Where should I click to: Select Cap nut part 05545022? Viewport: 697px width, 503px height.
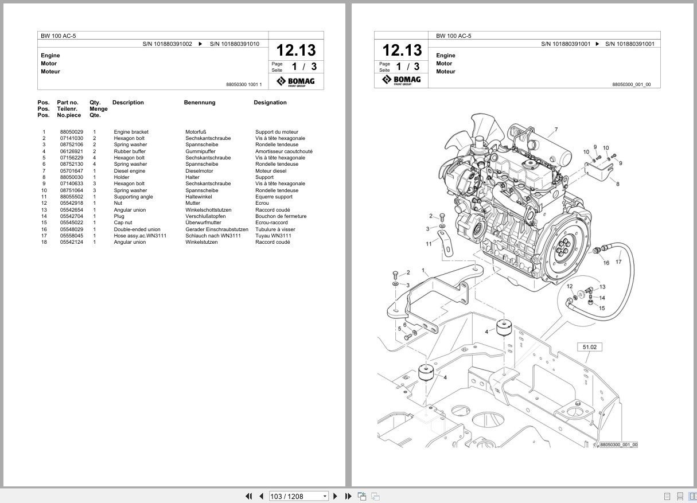click(72, 223)
